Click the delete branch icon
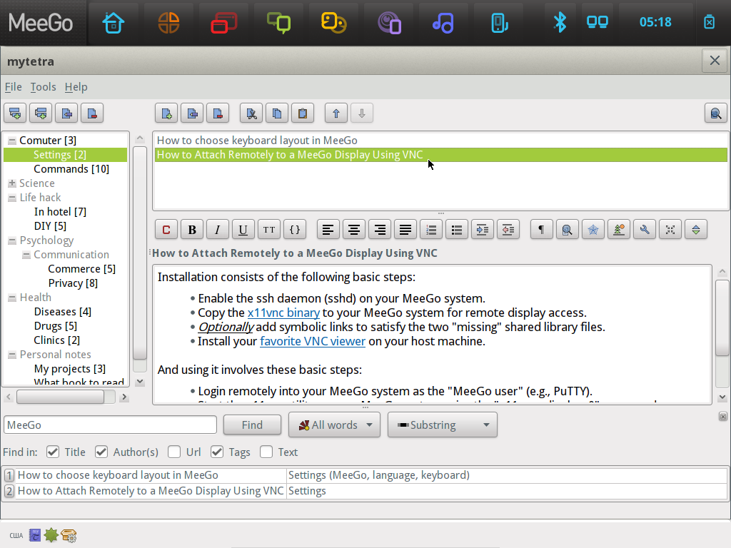 coord(92,113)
